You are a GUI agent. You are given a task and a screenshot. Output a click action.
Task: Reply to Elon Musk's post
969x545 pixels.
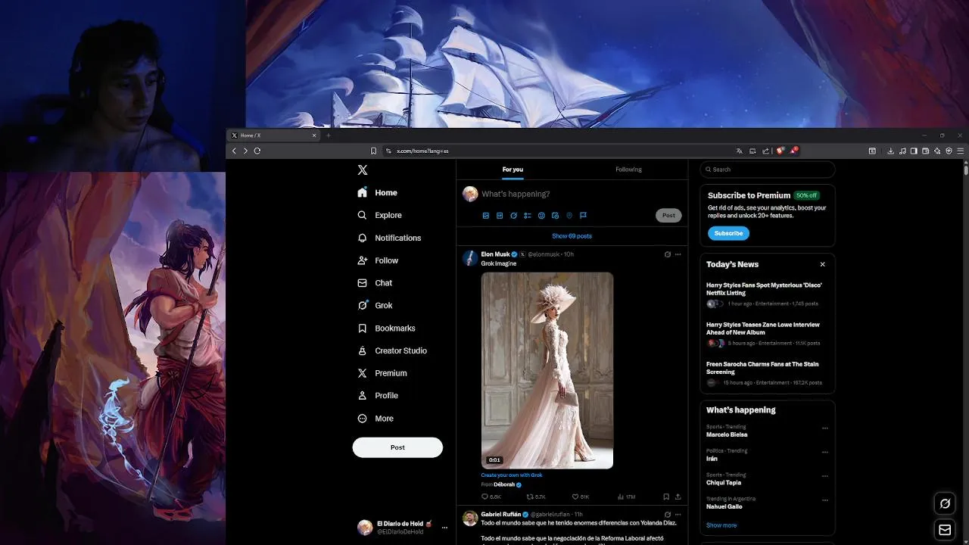point(491,497)
